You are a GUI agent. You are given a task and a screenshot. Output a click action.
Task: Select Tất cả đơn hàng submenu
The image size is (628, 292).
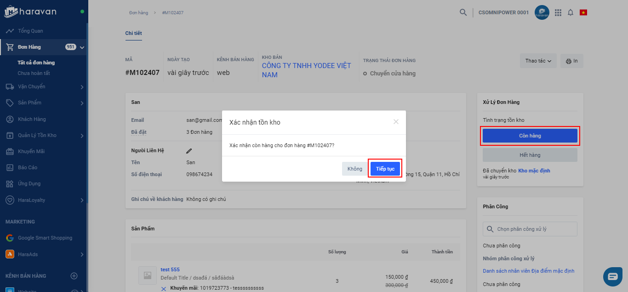click(36, 63)
